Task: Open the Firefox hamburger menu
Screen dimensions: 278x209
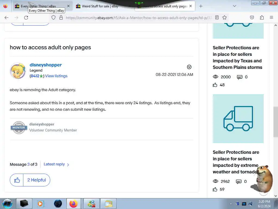Action: click(271, 17)
